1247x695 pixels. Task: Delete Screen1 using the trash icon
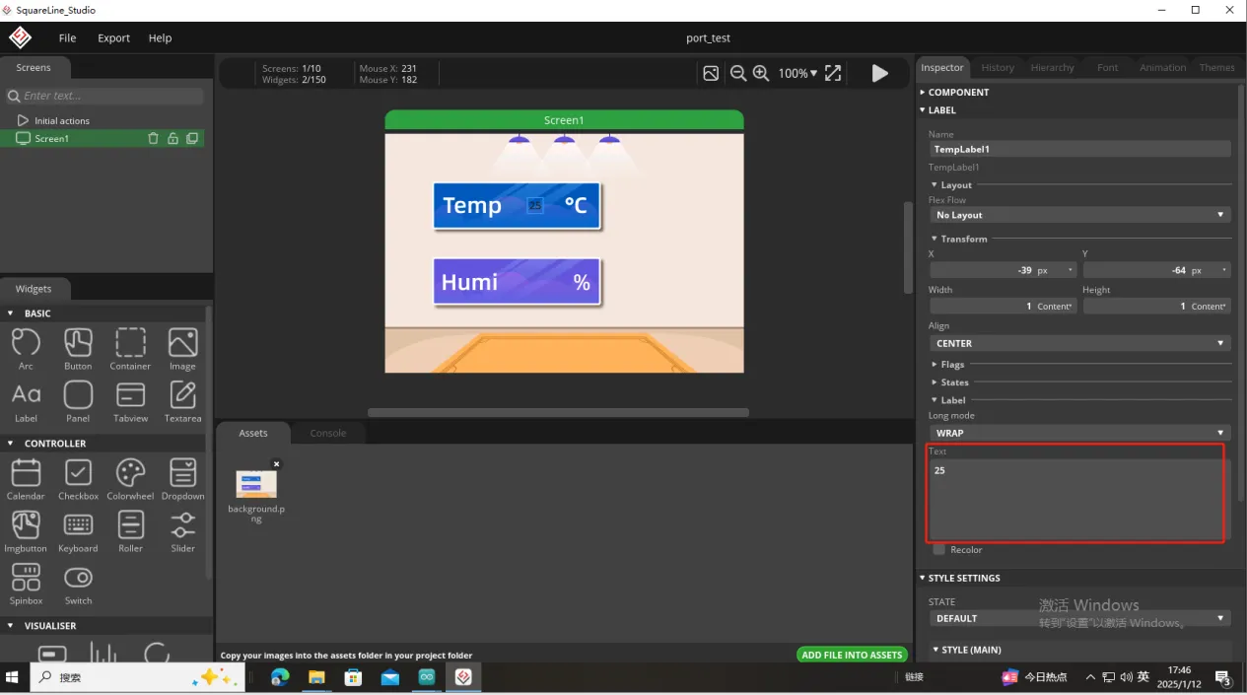pyautogui.click(x=153, y=139)
